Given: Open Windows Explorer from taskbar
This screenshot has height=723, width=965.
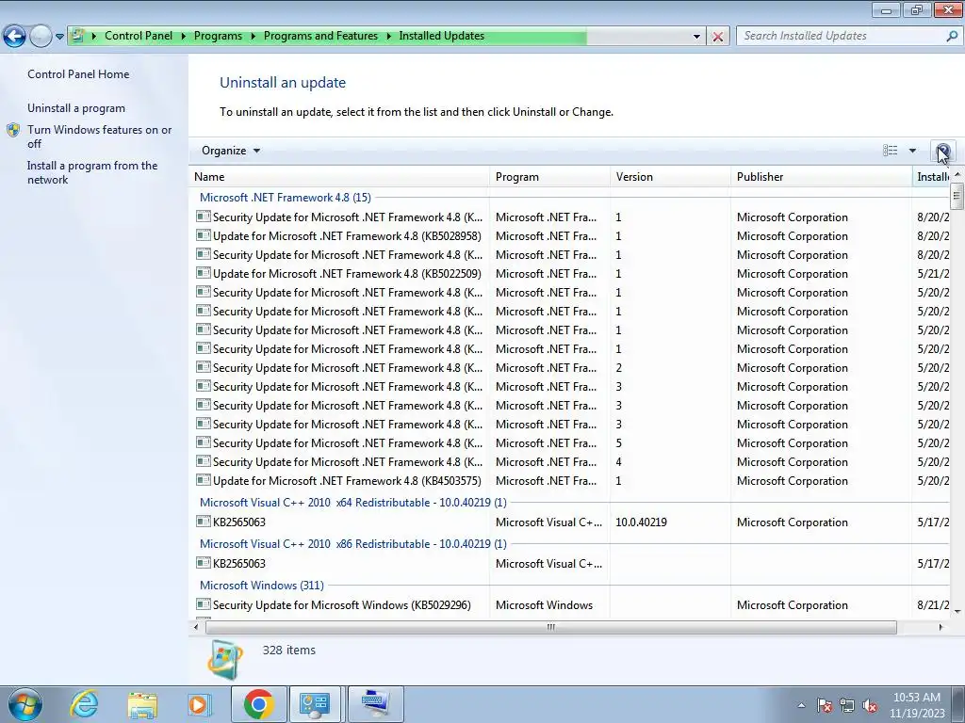Looking at the screenshot, I should point(142,704).
